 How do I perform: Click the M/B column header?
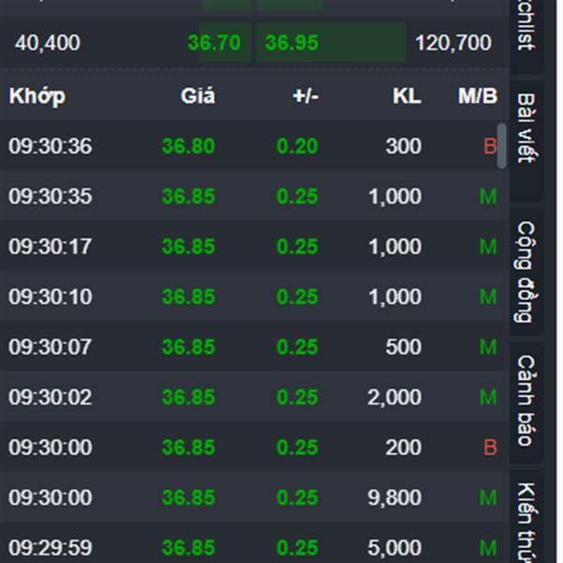point(478,97)
